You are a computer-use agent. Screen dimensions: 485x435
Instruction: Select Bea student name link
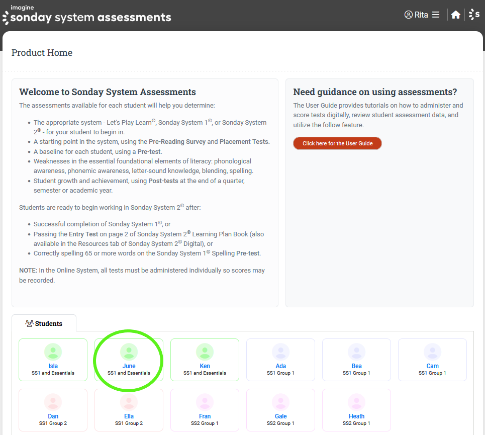click(357, 366)
